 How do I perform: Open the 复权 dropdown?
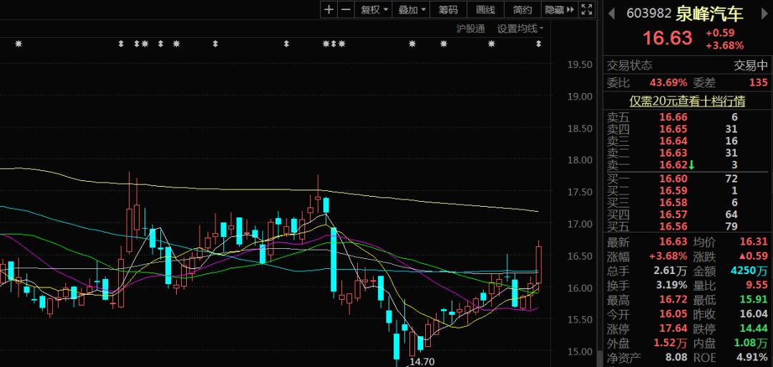374,9
